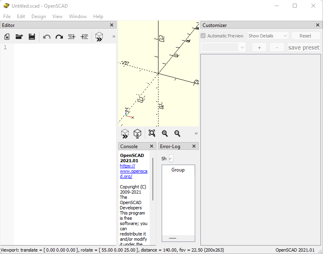Click the New file icon in Editor toolbar

pos(7,37)
